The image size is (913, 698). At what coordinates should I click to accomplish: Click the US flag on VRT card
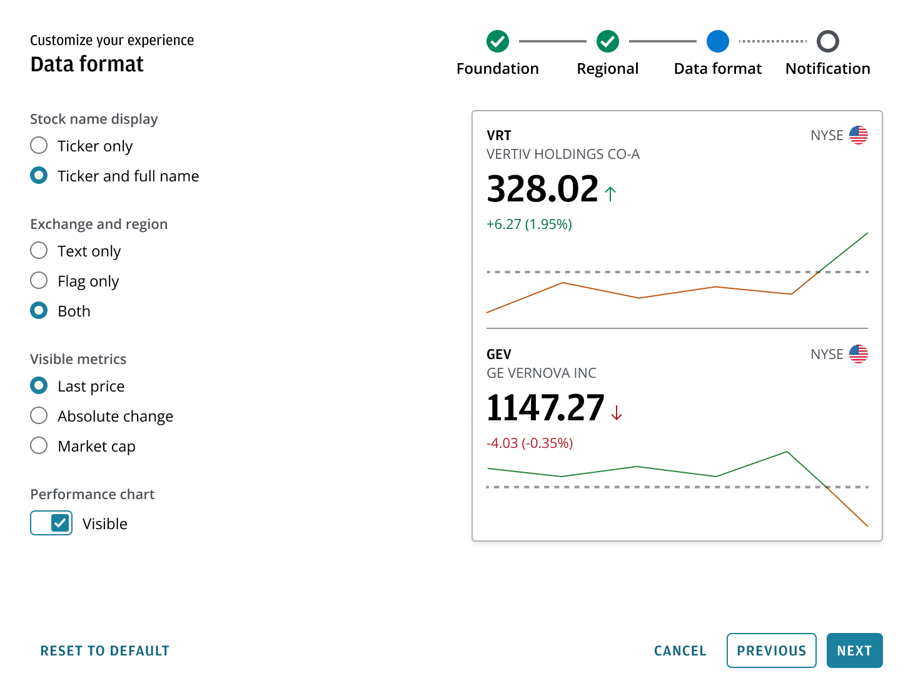coord(859,135)
